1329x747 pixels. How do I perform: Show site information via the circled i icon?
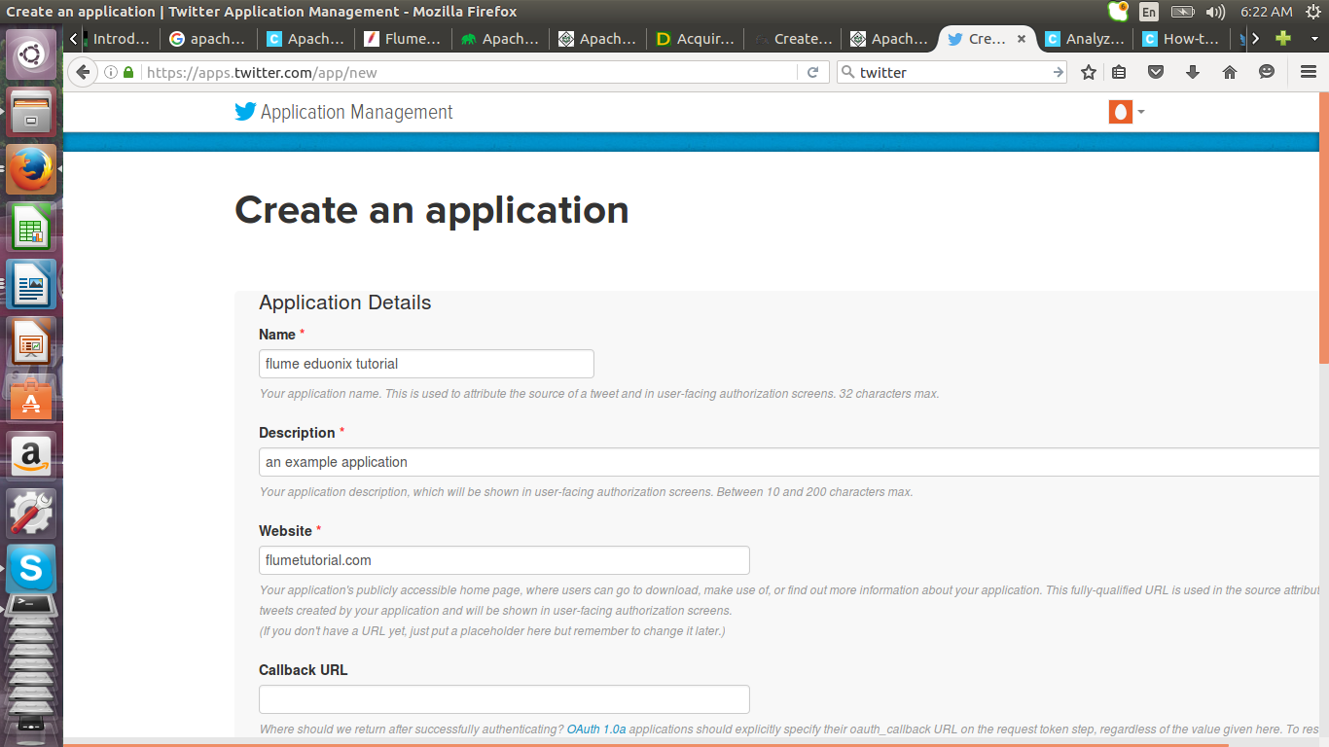tap(111, 72)
